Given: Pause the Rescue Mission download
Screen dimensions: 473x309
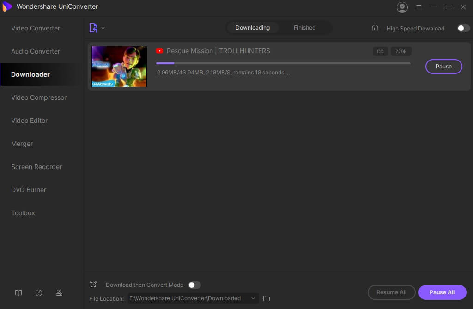Looking at the screenshot, I should (443, 67).
